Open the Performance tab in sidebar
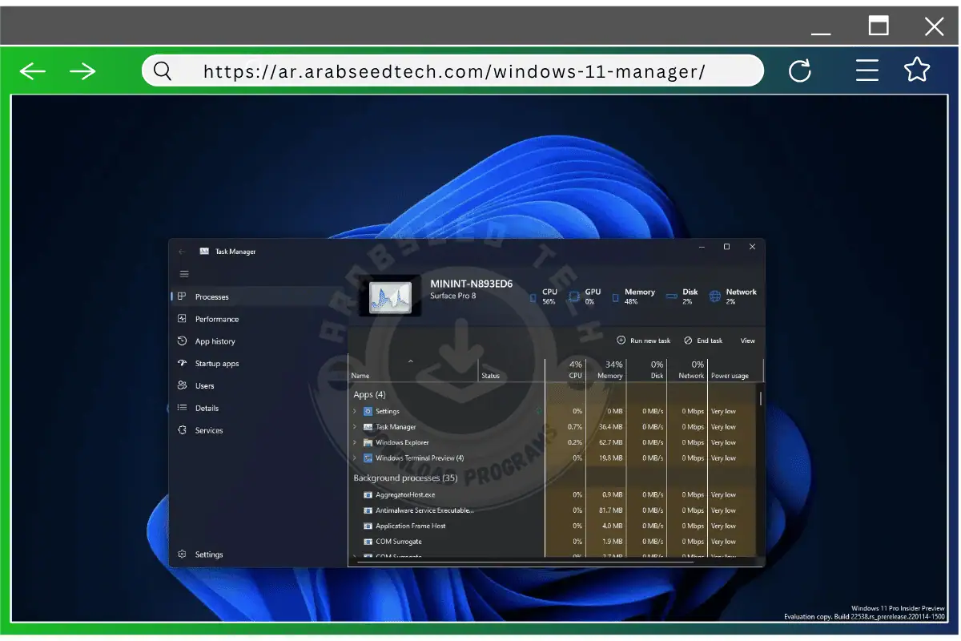 coord(216,319)
